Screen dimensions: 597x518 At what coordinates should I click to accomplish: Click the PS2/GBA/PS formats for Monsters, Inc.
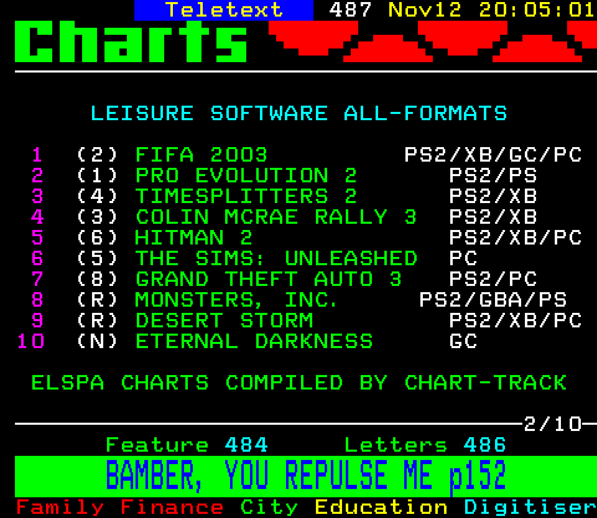tap(493, 300)
